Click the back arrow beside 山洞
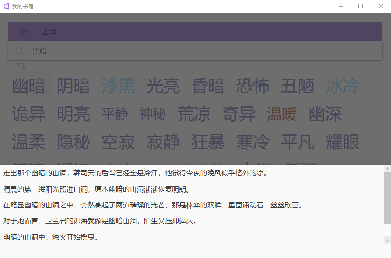Viewport: 391px width, 258px height. (24, 32)
